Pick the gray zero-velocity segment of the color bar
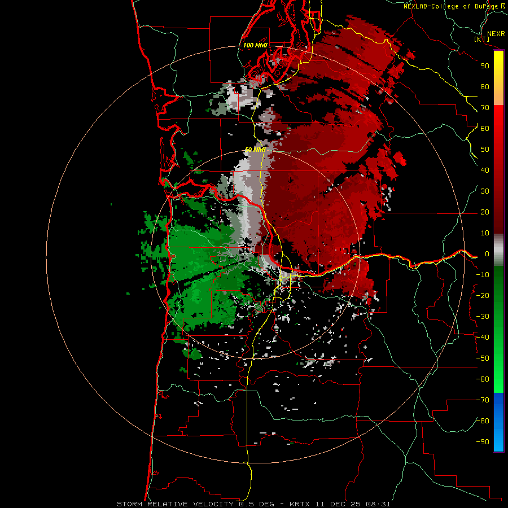 pos(498,250)
